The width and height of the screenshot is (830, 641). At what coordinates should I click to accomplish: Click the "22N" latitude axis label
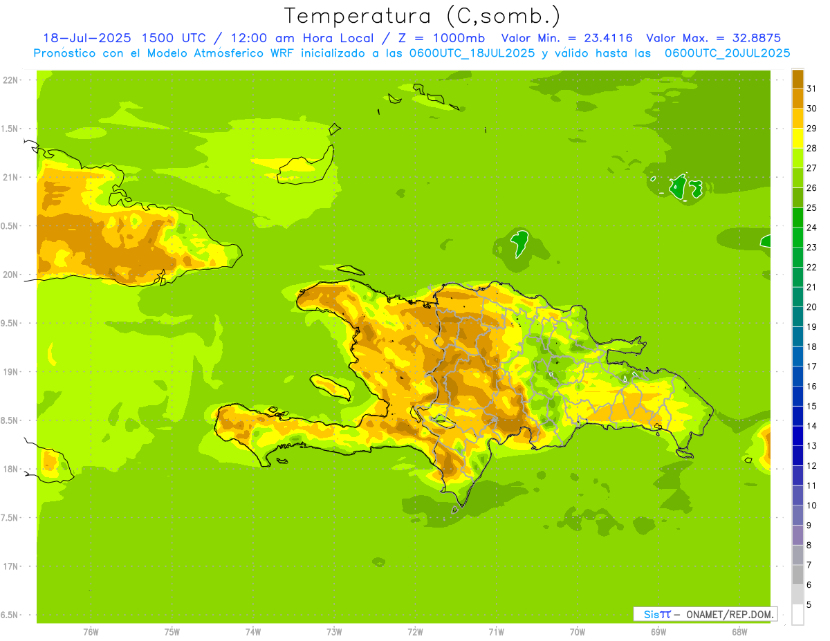click(x=10, y=80)
